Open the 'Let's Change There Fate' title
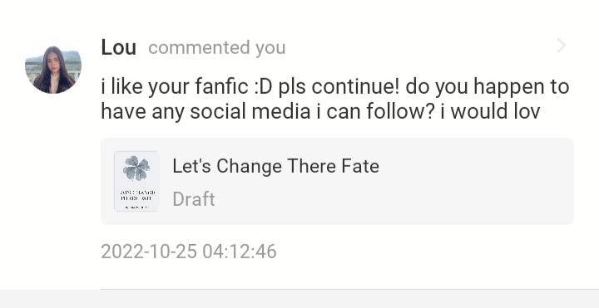 pos(275,166)
